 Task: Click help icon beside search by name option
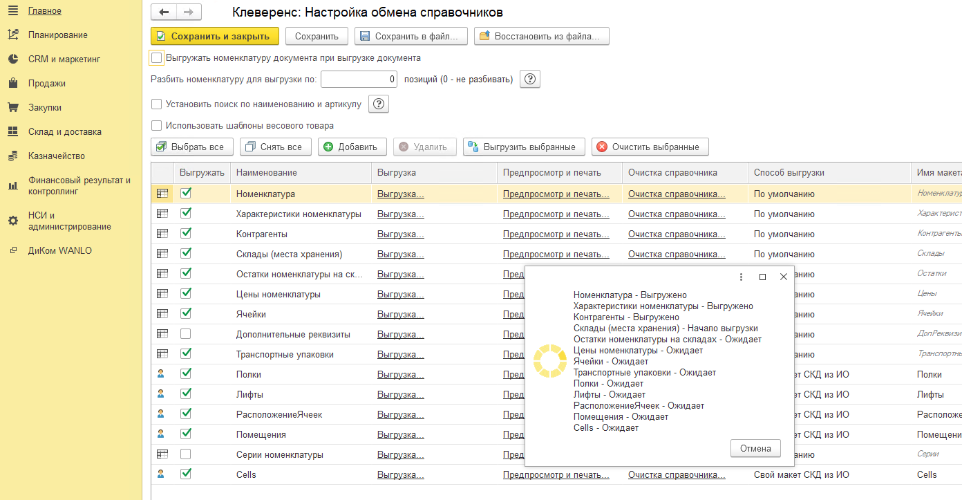click(379, 104)
